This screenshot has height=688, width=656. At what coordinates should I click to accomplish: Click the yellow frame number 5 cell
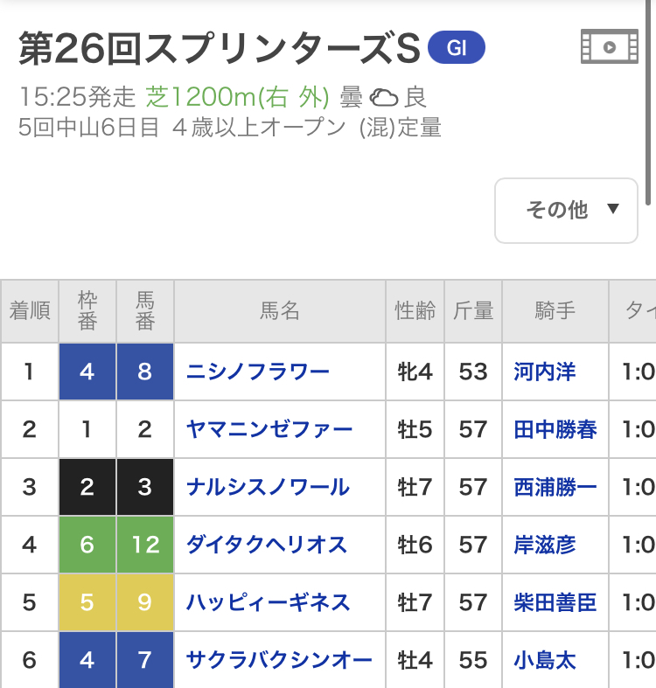point(87,602)
